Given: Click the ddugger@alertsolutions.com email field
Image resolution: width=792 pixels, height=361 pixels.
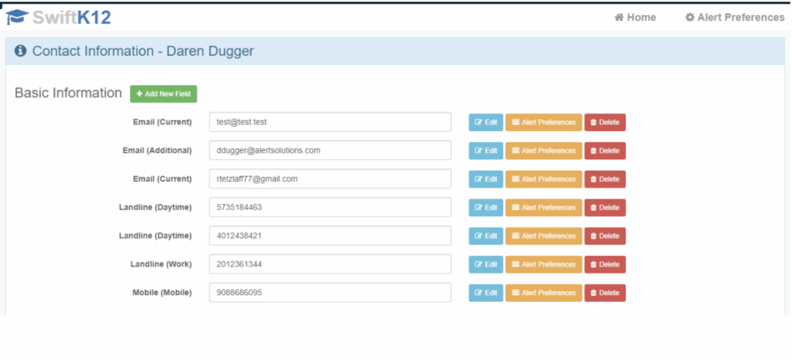Looking at the screenshot, I should point(330,150).
